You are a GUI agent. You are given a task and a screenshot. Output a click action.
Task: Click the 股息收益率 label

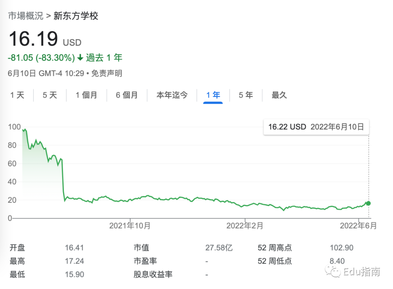[x=153, y=274]
